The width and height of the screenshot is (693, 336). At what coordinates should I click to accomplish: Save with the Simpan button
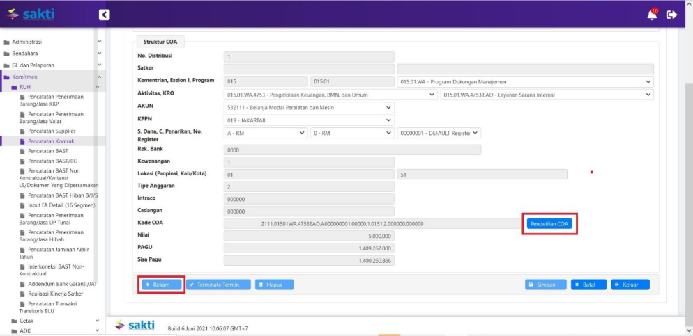545,285
